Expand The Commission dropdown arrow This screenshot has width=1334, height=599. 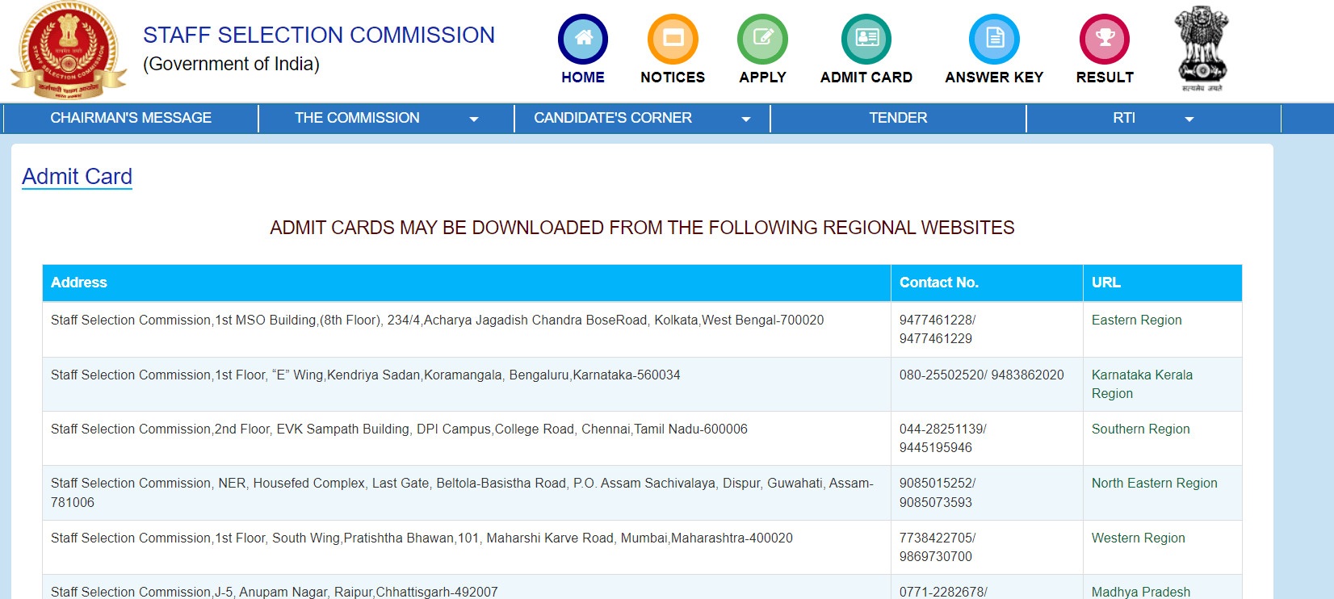pyautogui.click(x=474, y=119)
